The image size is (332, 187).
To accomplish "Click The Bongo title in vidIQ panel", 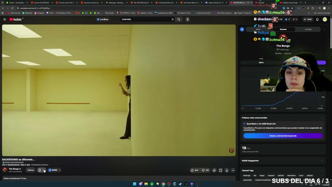I will (x=283, y=46).
